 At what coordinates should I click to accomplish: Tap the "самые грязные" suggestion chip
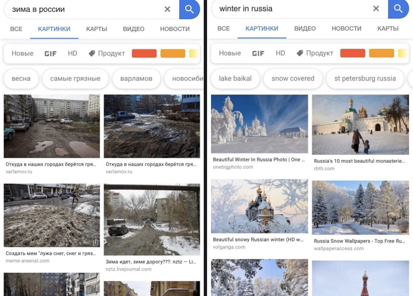point(75,78)
